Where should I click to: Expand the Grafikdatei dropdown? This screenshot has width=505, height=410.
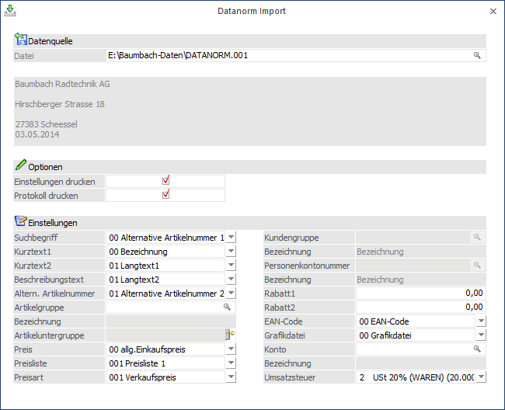tap(481, 335)
